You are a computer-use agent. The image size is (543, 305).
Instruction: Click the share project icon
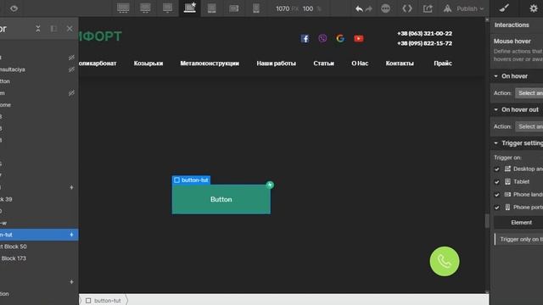(428, 8)
